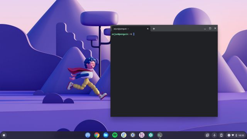
Task: Click the battery icon in status area
Action: 236,135
